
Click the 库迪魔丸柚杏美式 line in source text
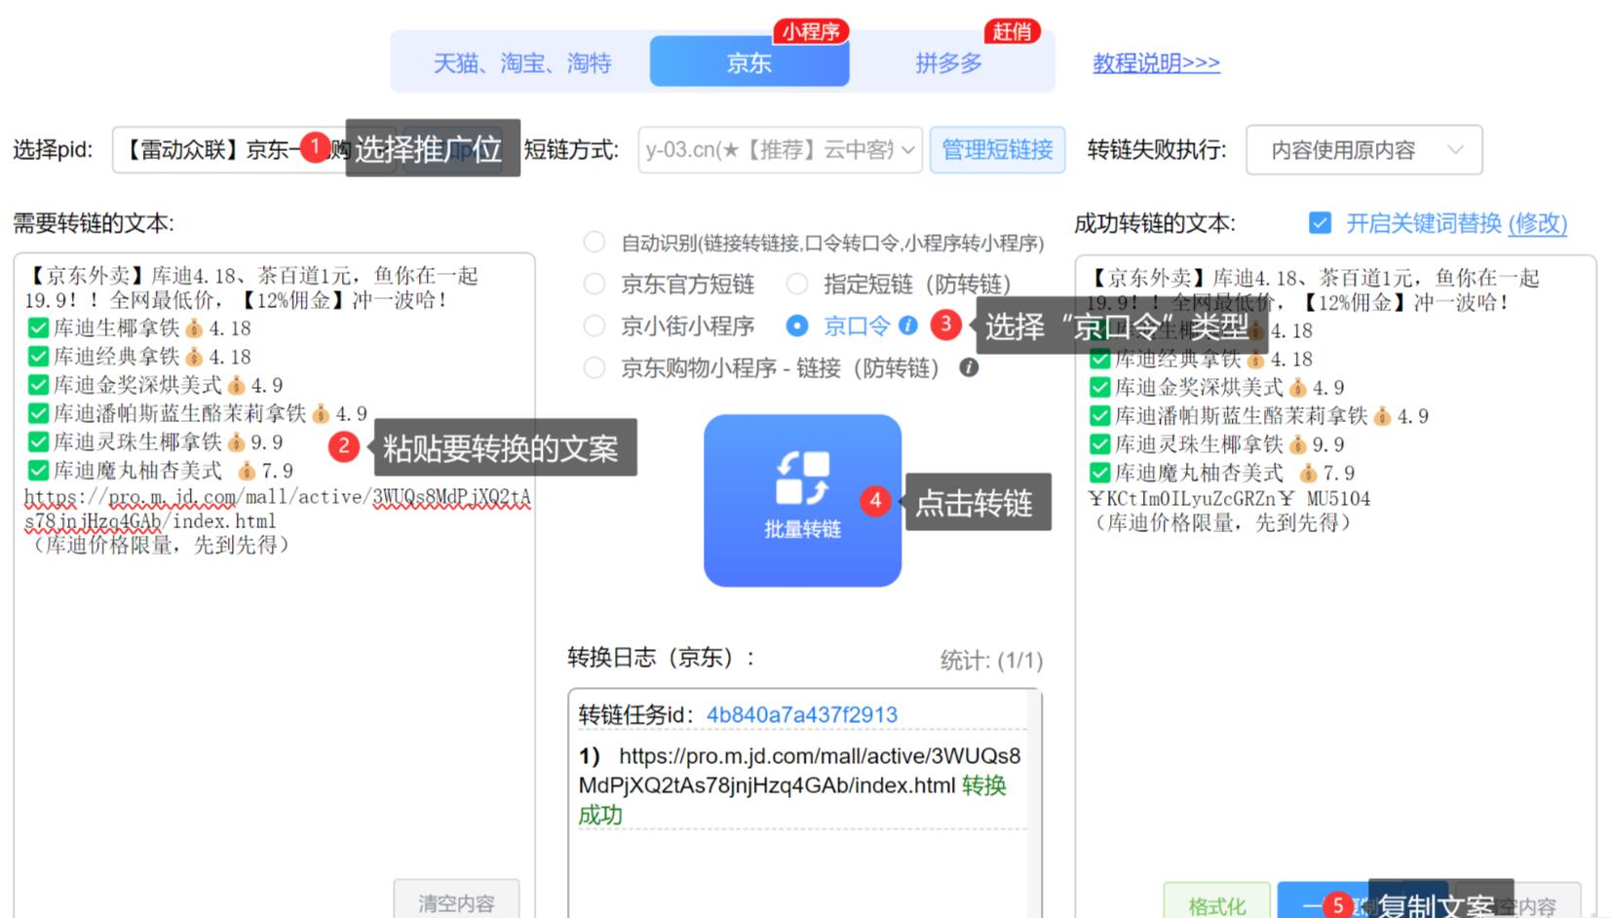(x=161, y=471)
